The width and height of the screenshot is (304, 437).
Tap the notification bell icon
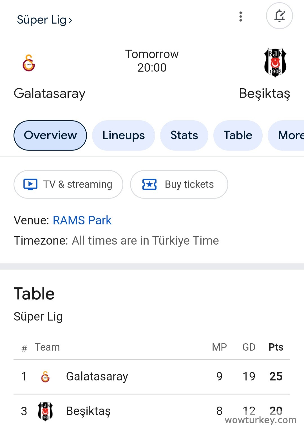(x=279, y=16)
